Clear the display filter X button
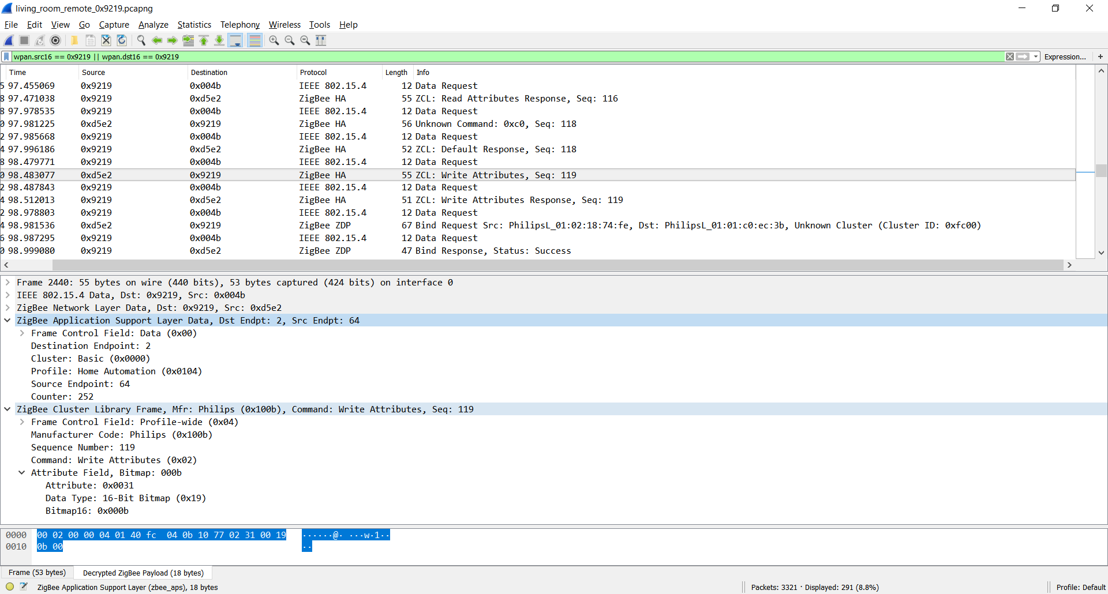 [x=1010, y=57]
